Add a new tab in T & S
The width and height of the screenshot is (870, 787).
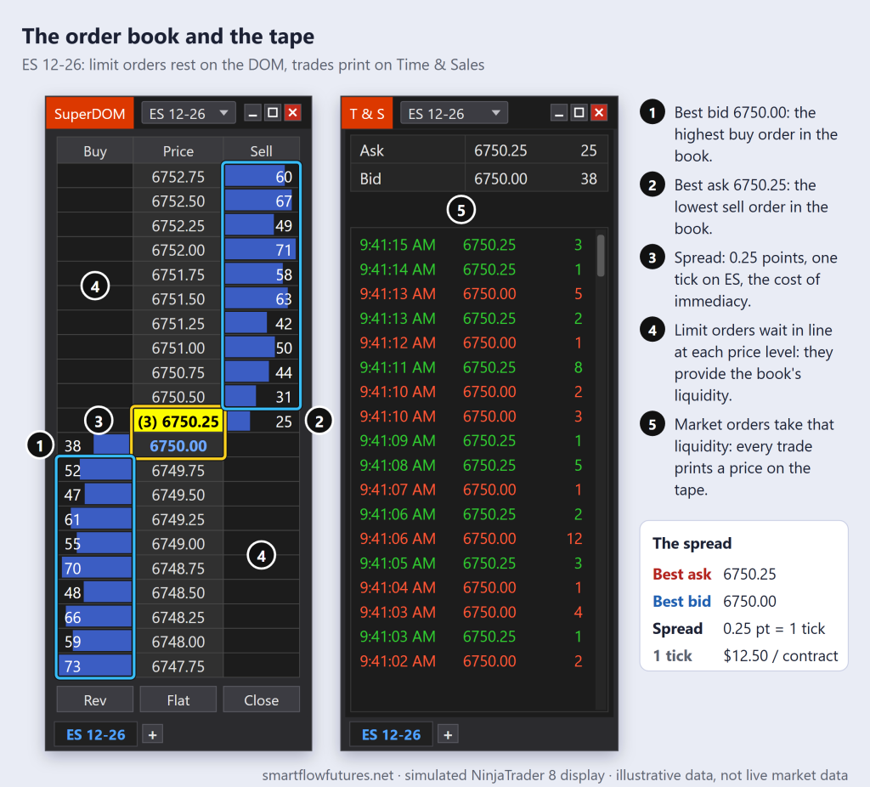tap(448, 735)
